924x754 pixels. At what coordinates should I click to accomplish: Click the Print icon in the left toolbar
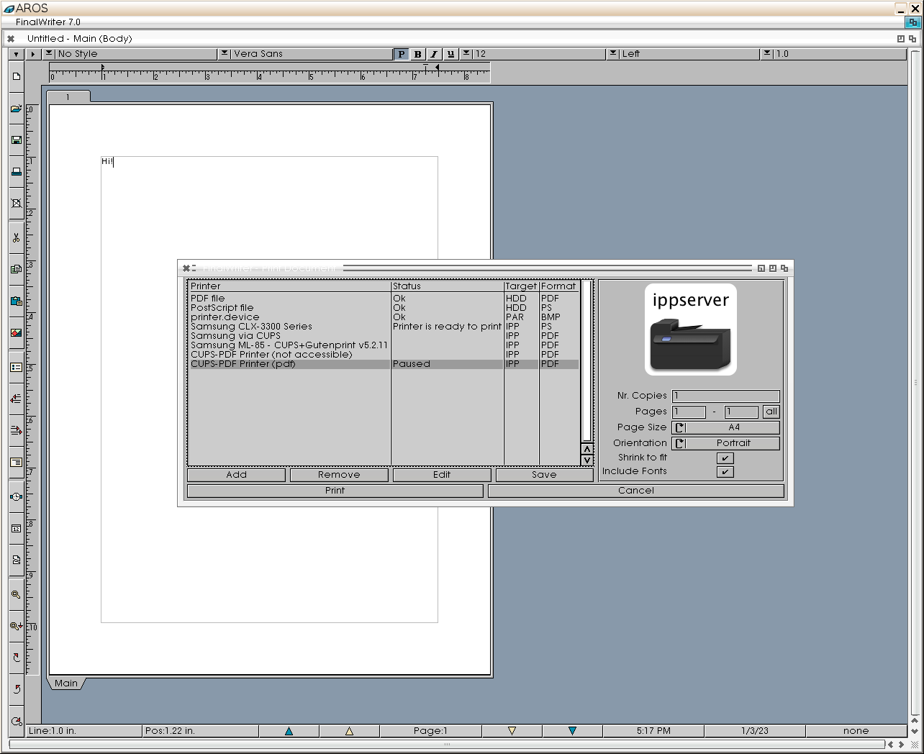16,172
